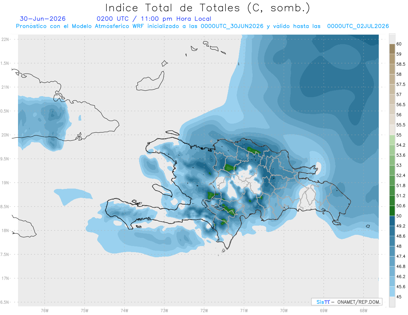Pick the green swatch between 51.8 and 52.4

click(x=392, y=180)
